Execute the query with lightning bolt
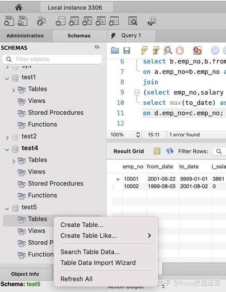The image size is (226, 292). (x=144, y=50)
